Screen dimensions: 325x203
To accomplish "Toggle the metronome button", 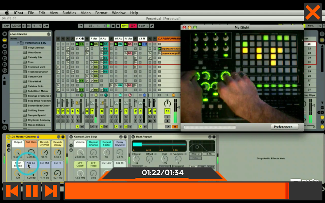I will tap(46, 26).
